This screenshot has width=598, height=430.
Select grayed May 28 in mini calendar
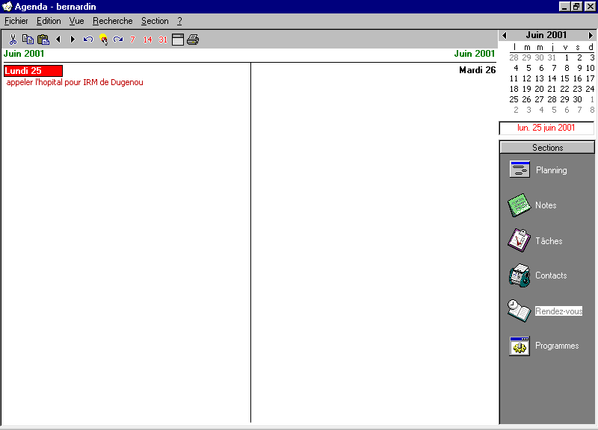(514, 58)
